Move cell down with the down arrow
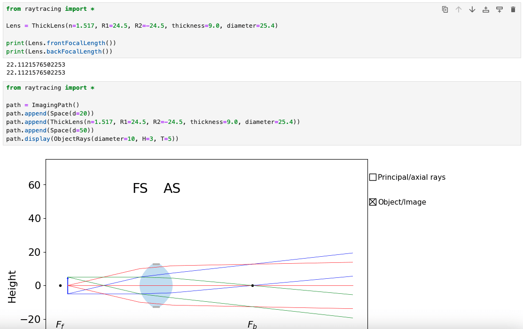 point(472,10)
